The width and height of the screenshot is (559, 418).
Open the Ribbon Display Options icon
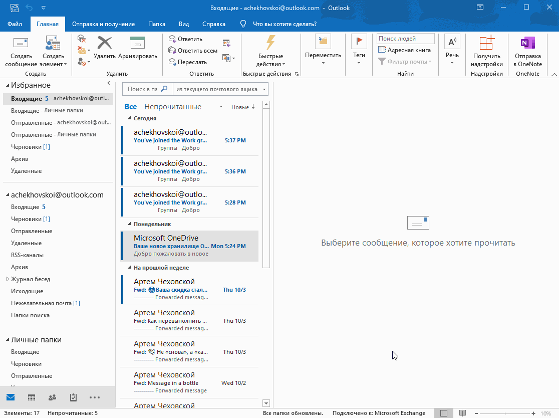tap(480, 7)
